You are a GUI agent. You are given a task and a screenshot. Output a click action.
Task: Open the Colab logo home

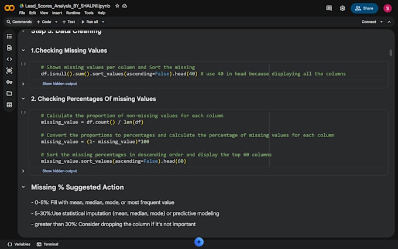pyautogui.click(x=9, y=8)
